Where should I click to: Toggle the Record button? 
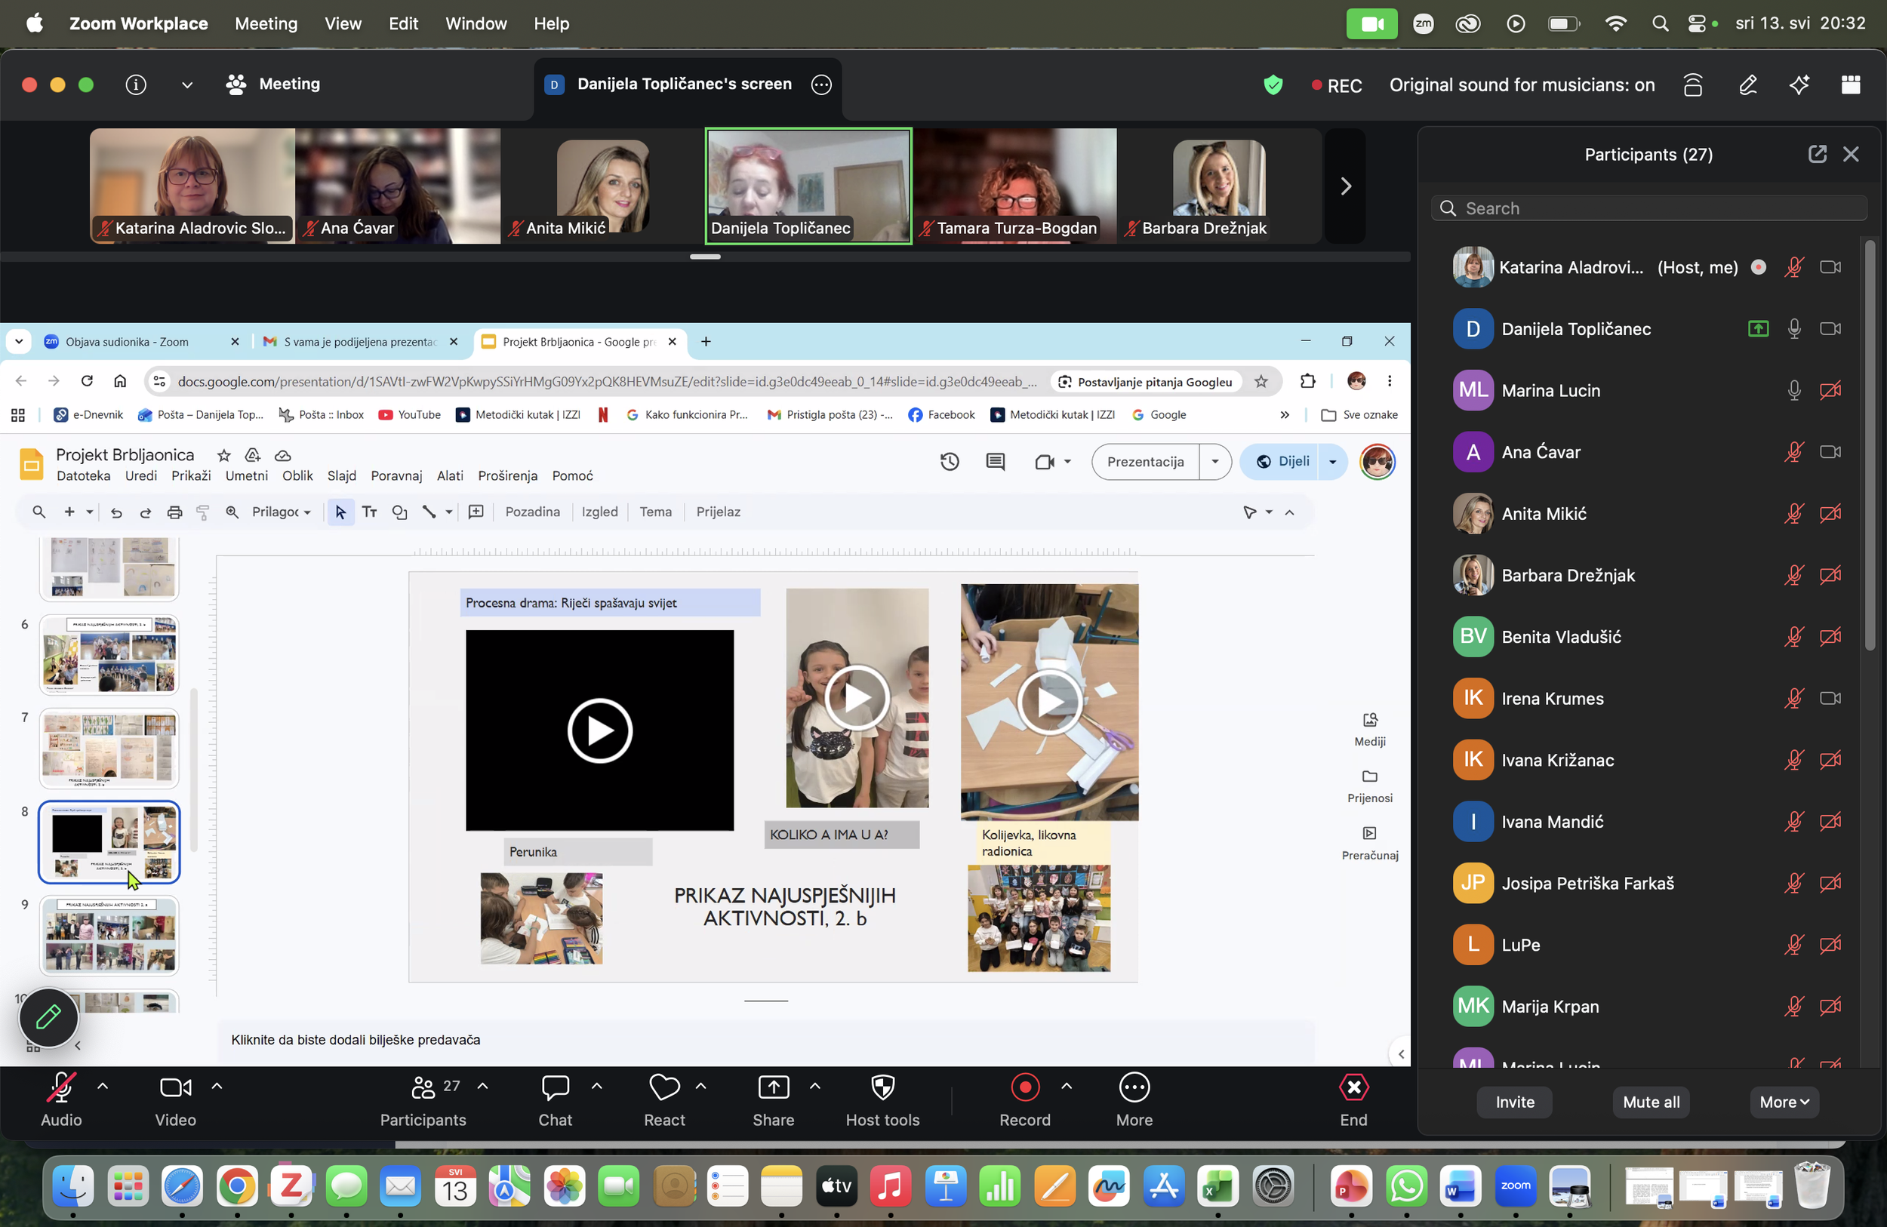point(1024,1100)
